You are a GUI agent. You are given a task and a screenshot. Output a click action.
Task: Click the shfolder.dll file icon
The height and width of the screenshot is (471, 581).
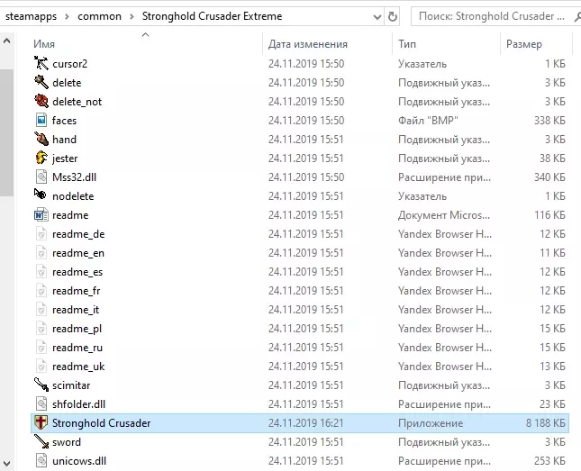[41, 403]
